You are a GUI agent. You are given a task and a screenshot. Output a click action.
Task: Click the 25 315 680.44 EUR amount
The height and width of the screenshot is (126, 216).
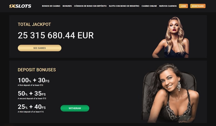(x=56, y=35)
